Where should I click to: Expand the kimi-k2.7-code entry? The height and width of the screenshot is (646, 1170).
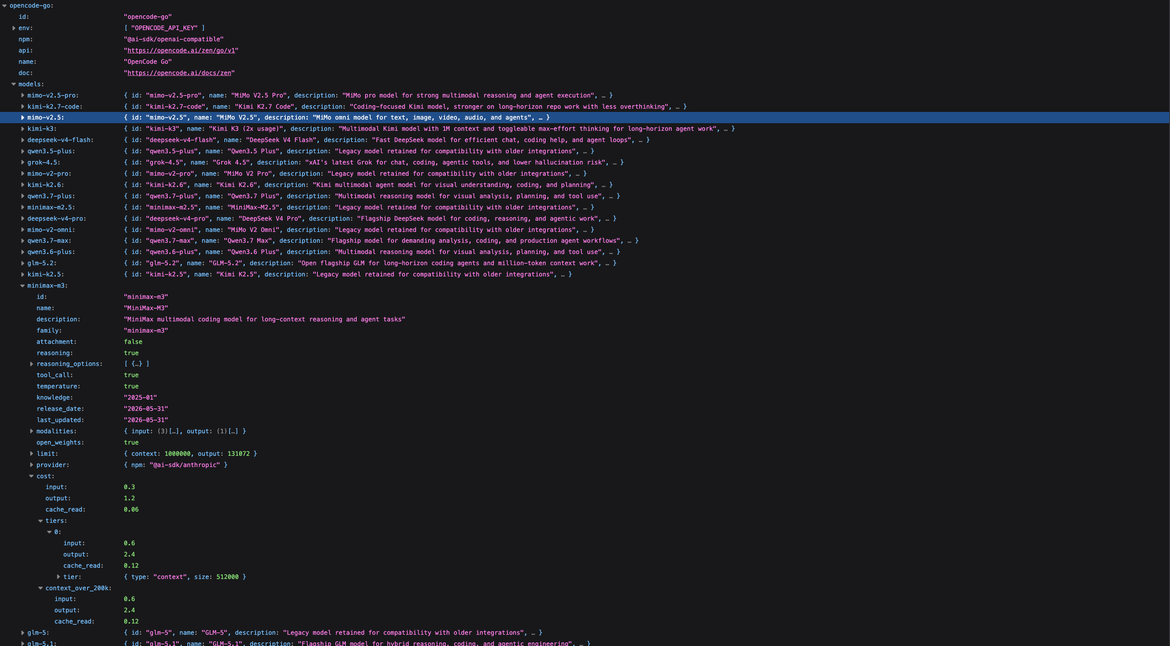23,107
